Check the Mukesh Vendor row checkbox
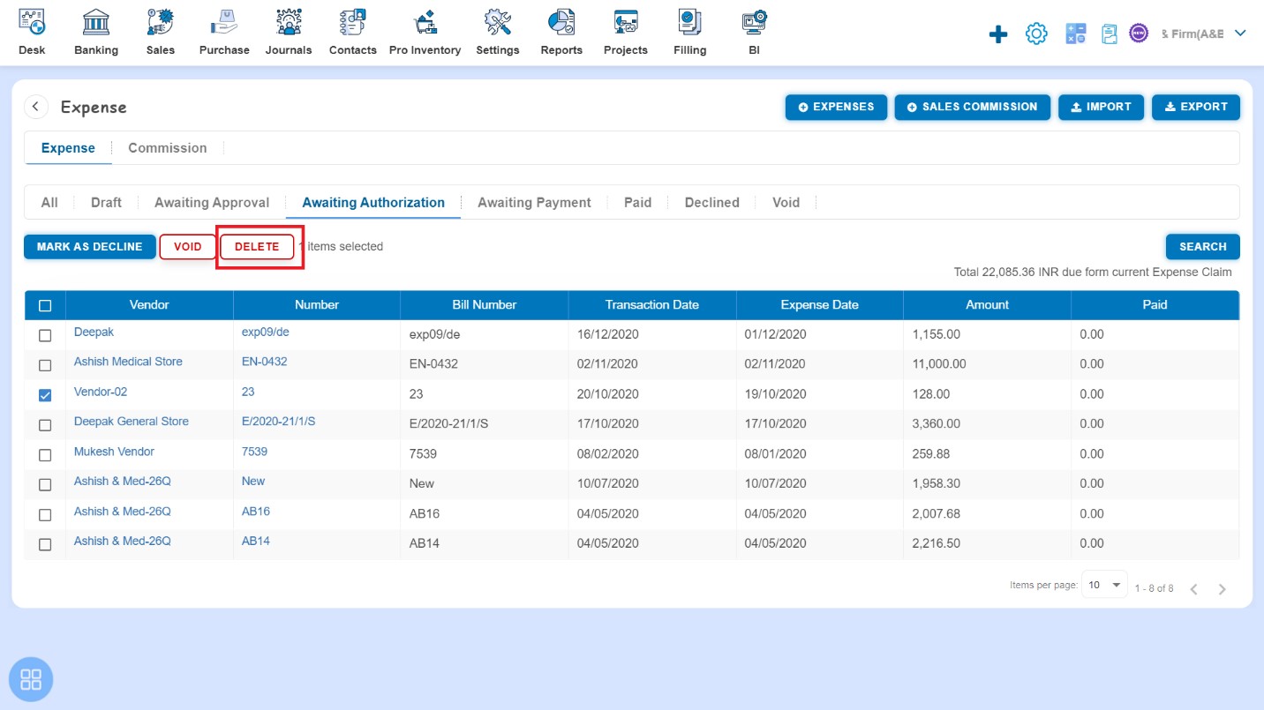1264x710 pixels. click(x=45, y=455)
